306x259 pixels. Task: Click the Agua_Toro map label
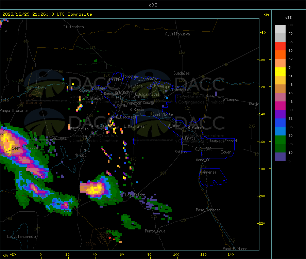click(36, 88)
